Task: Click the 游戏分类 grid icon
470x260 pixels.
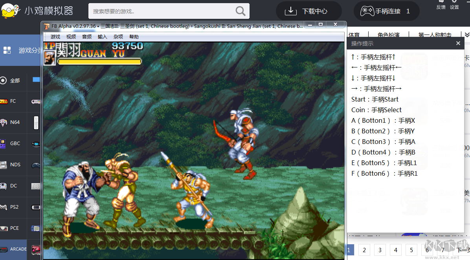Action: click(x=7, y=50)
